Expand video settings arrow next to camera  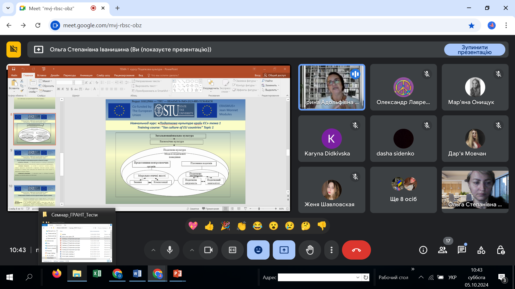pyautogui.click(x=192, y=250)
